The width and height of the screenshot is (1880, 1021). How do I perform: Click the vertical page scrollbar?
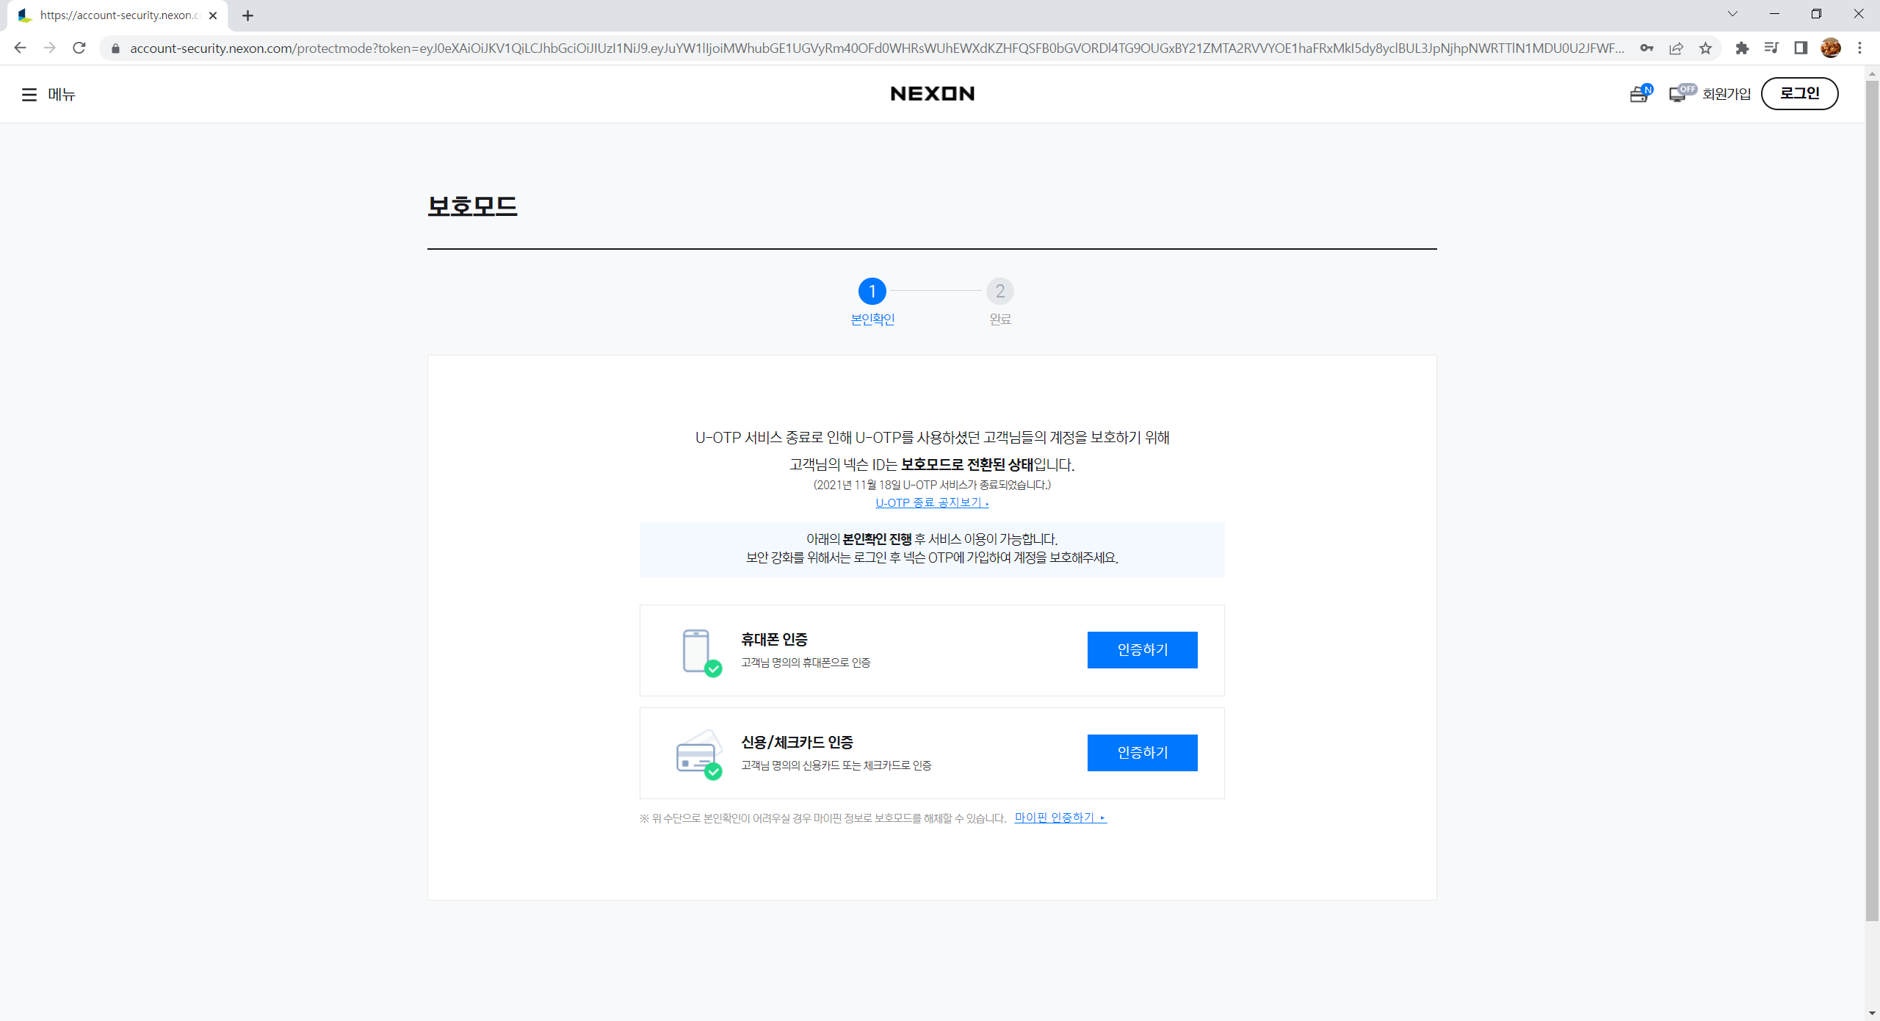click(1872, 499)
